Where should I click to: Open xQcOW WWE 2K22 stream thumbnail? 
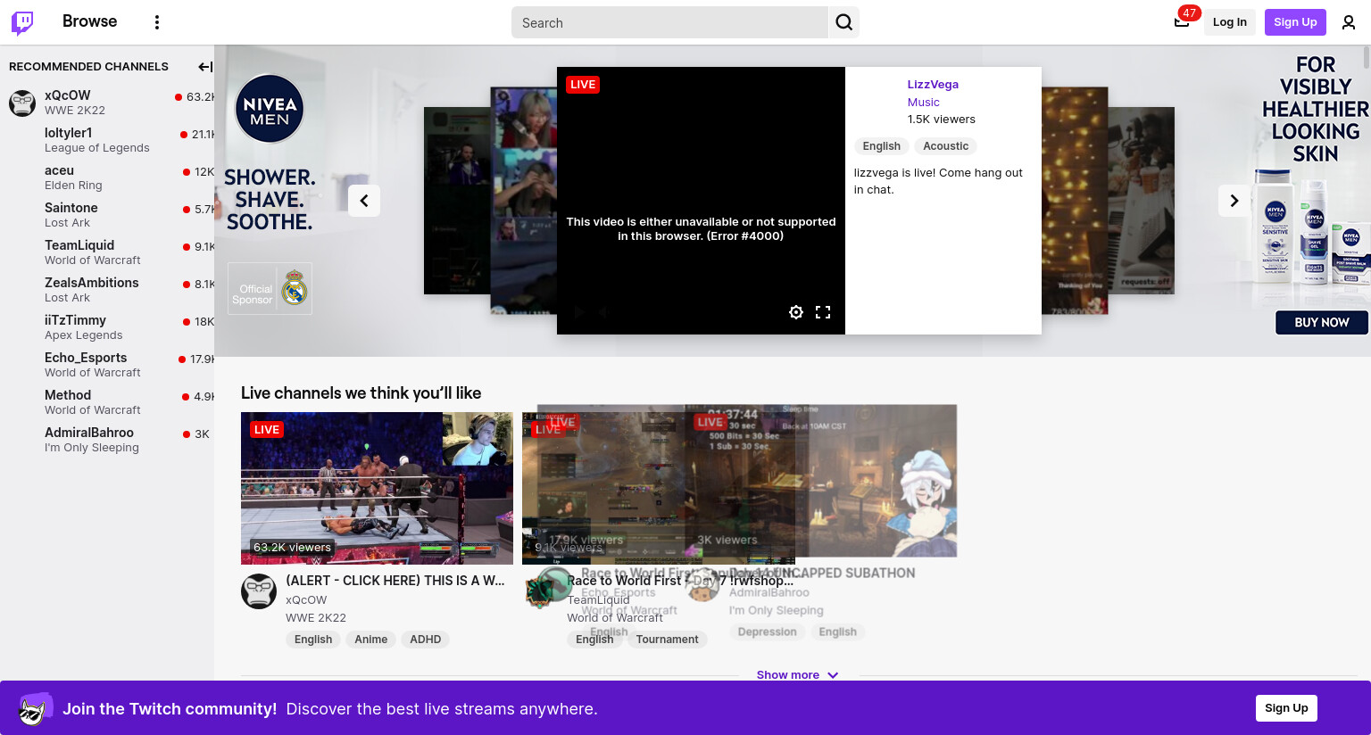(377, 488)
